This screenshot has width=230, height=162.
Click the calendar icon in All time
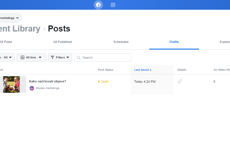pyautogui.click(x=22, y=58)
